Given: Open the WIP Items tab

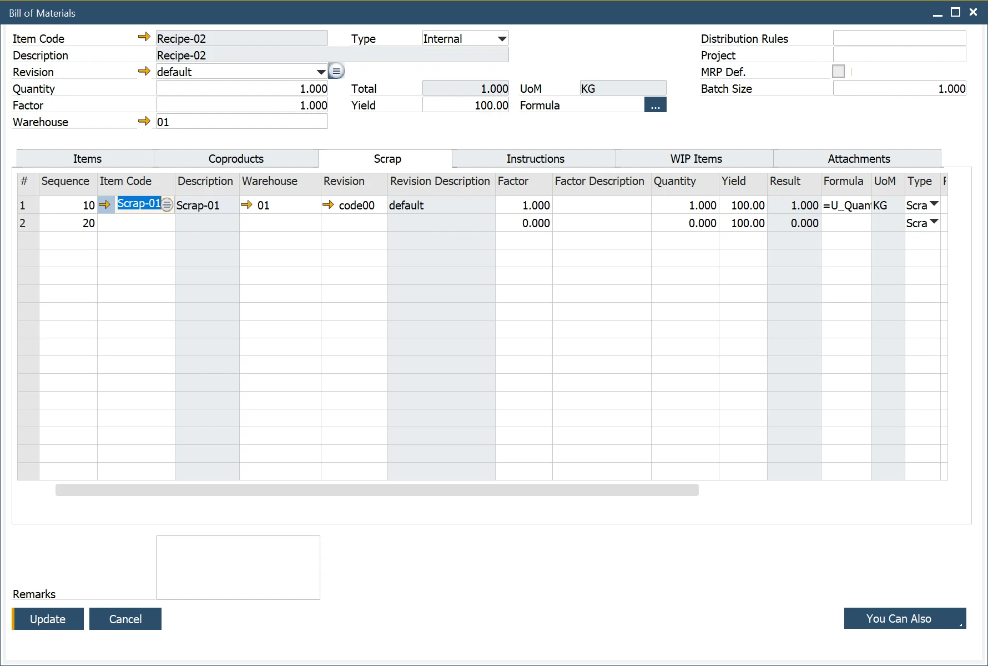Looking at the screenshot, I should (x=695, y=159).
